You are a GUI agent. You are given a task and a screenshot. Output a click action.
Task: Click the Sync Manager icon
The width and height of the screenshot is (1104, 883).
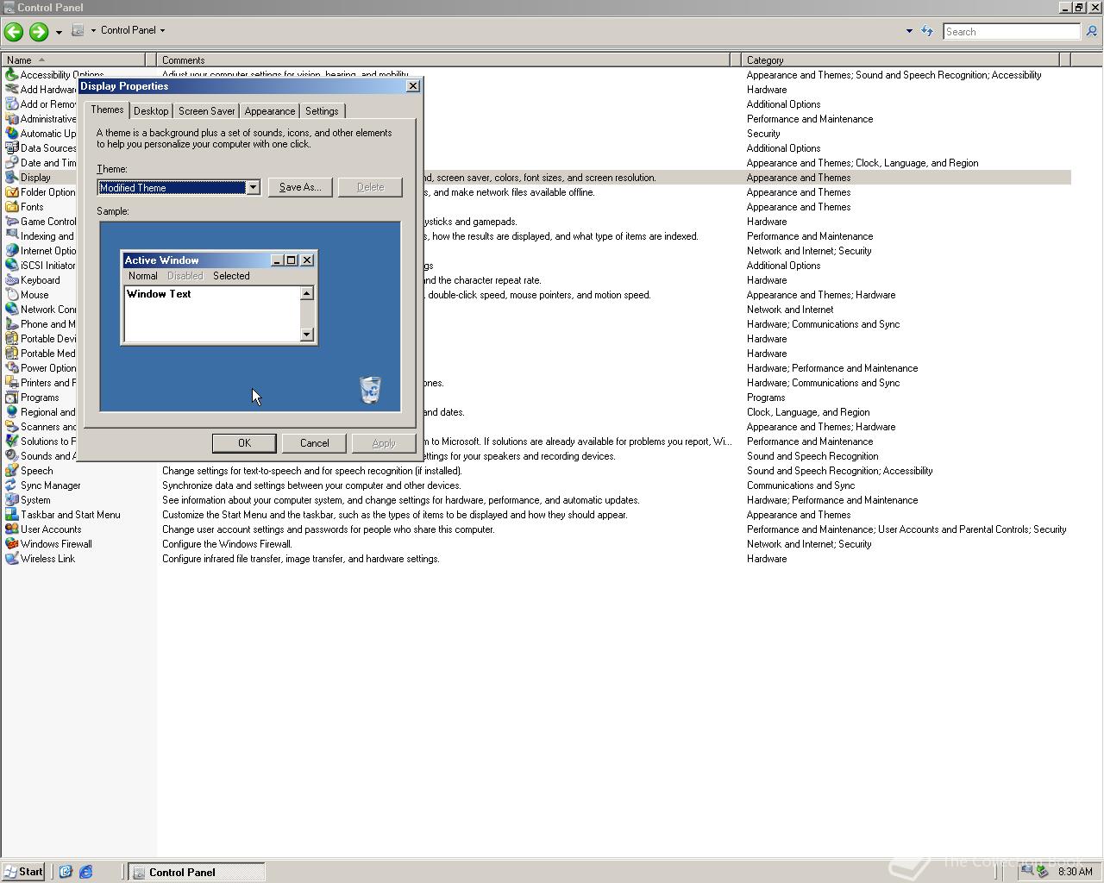[x=11, y=485]
